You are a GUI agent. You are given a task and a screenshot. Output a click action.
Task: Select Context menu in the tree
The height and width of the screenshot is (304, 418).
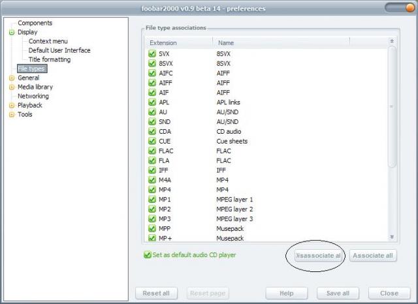pos(48,41)
